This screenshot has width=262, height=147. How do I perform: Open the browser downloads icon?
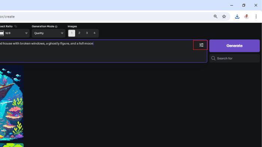tap(237, 16)
